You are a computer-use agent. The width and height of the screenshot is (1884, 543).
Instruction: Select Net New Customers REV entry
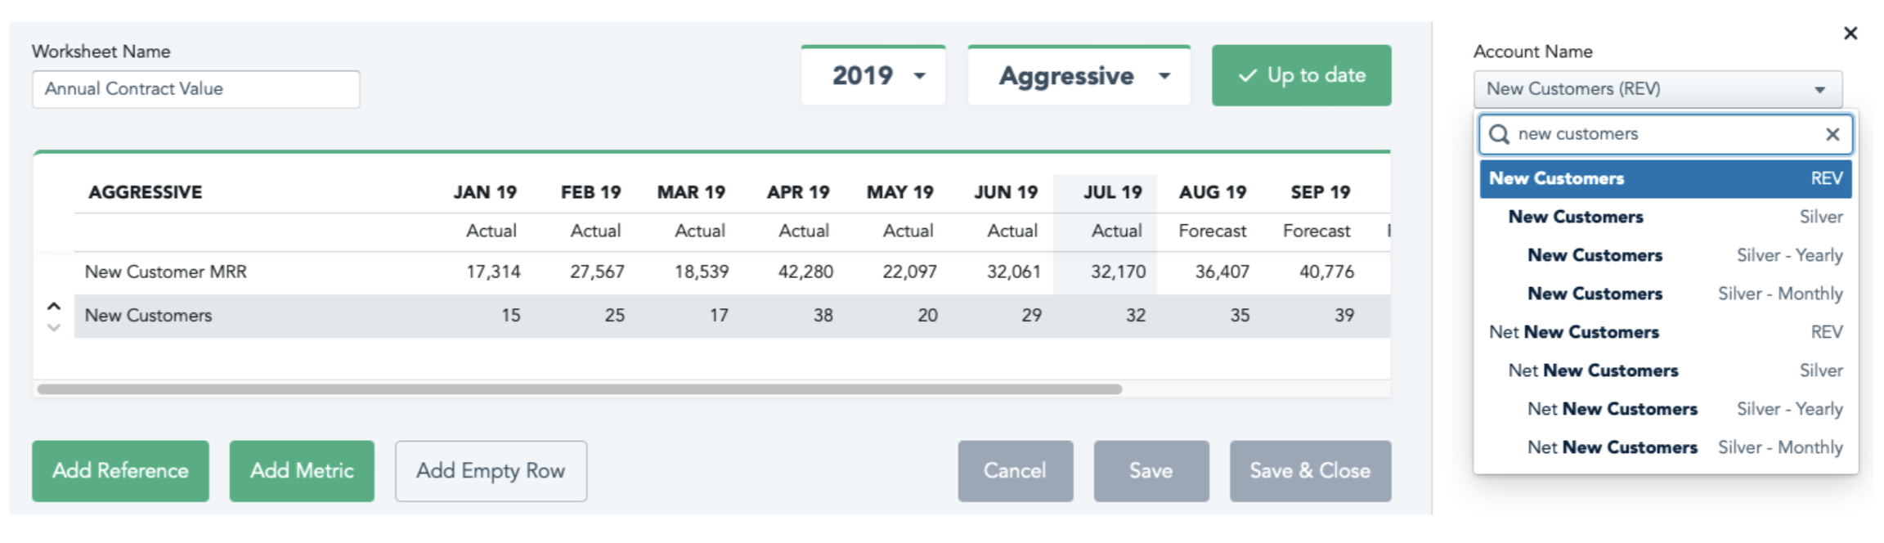pyautogui.click(x=1665, y=332)
